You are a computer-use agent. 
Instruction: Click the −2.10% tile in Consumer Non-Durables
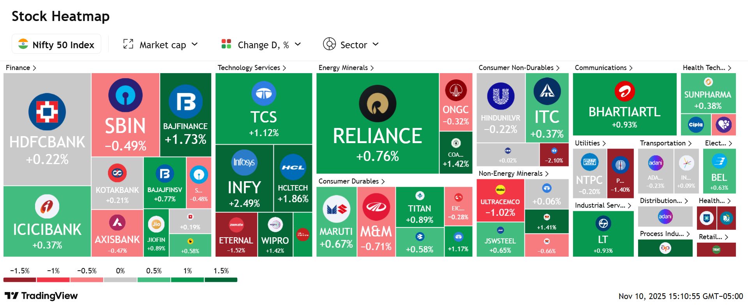tap(554, 154)
